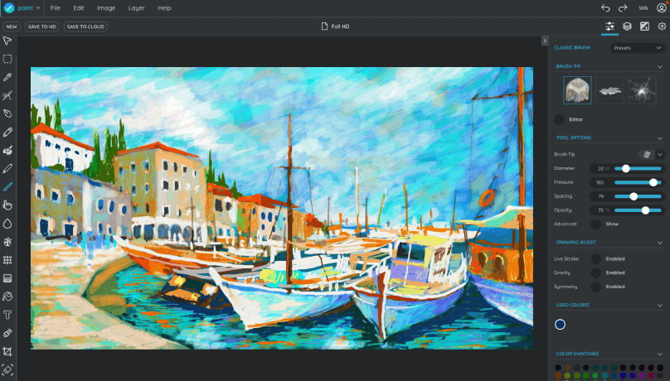The image size is (670, 381).
Task: Open the Layers panel icon
Action: [628, 27]
